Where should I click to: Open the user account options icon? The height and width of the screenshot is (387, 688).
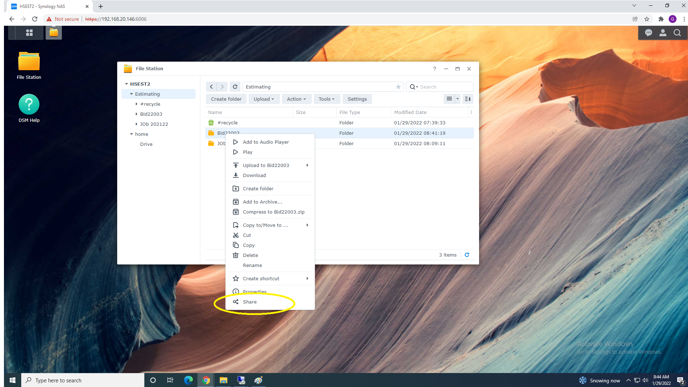click(x=663, y=33)
